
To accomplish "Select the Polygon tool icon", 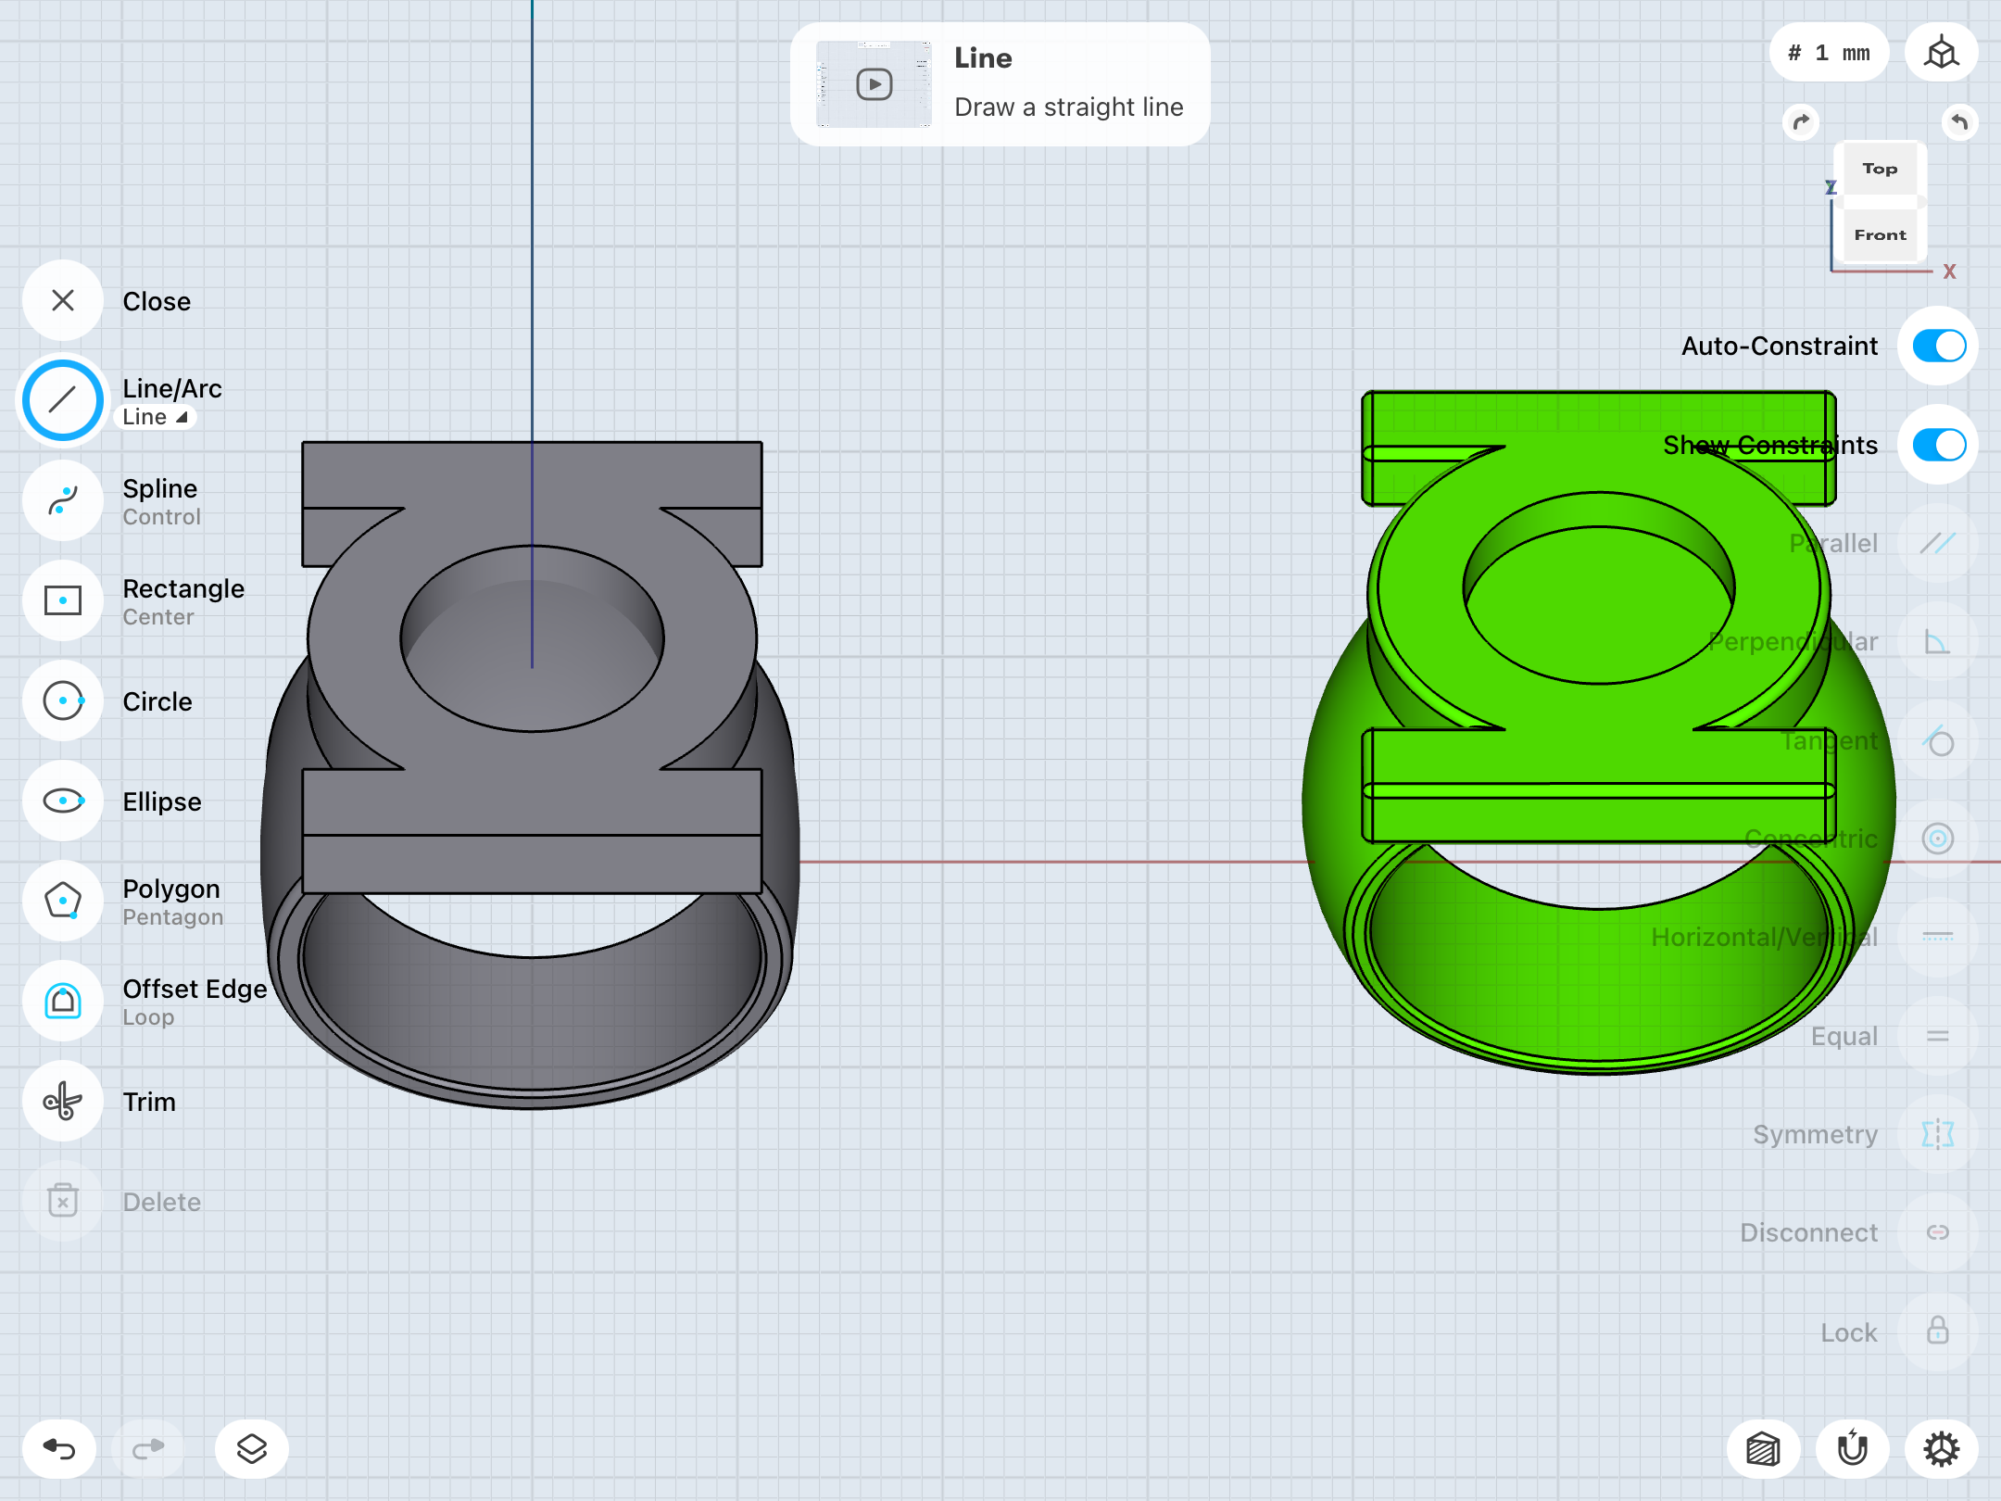I will pyautogui.click(x=63, y=902).
